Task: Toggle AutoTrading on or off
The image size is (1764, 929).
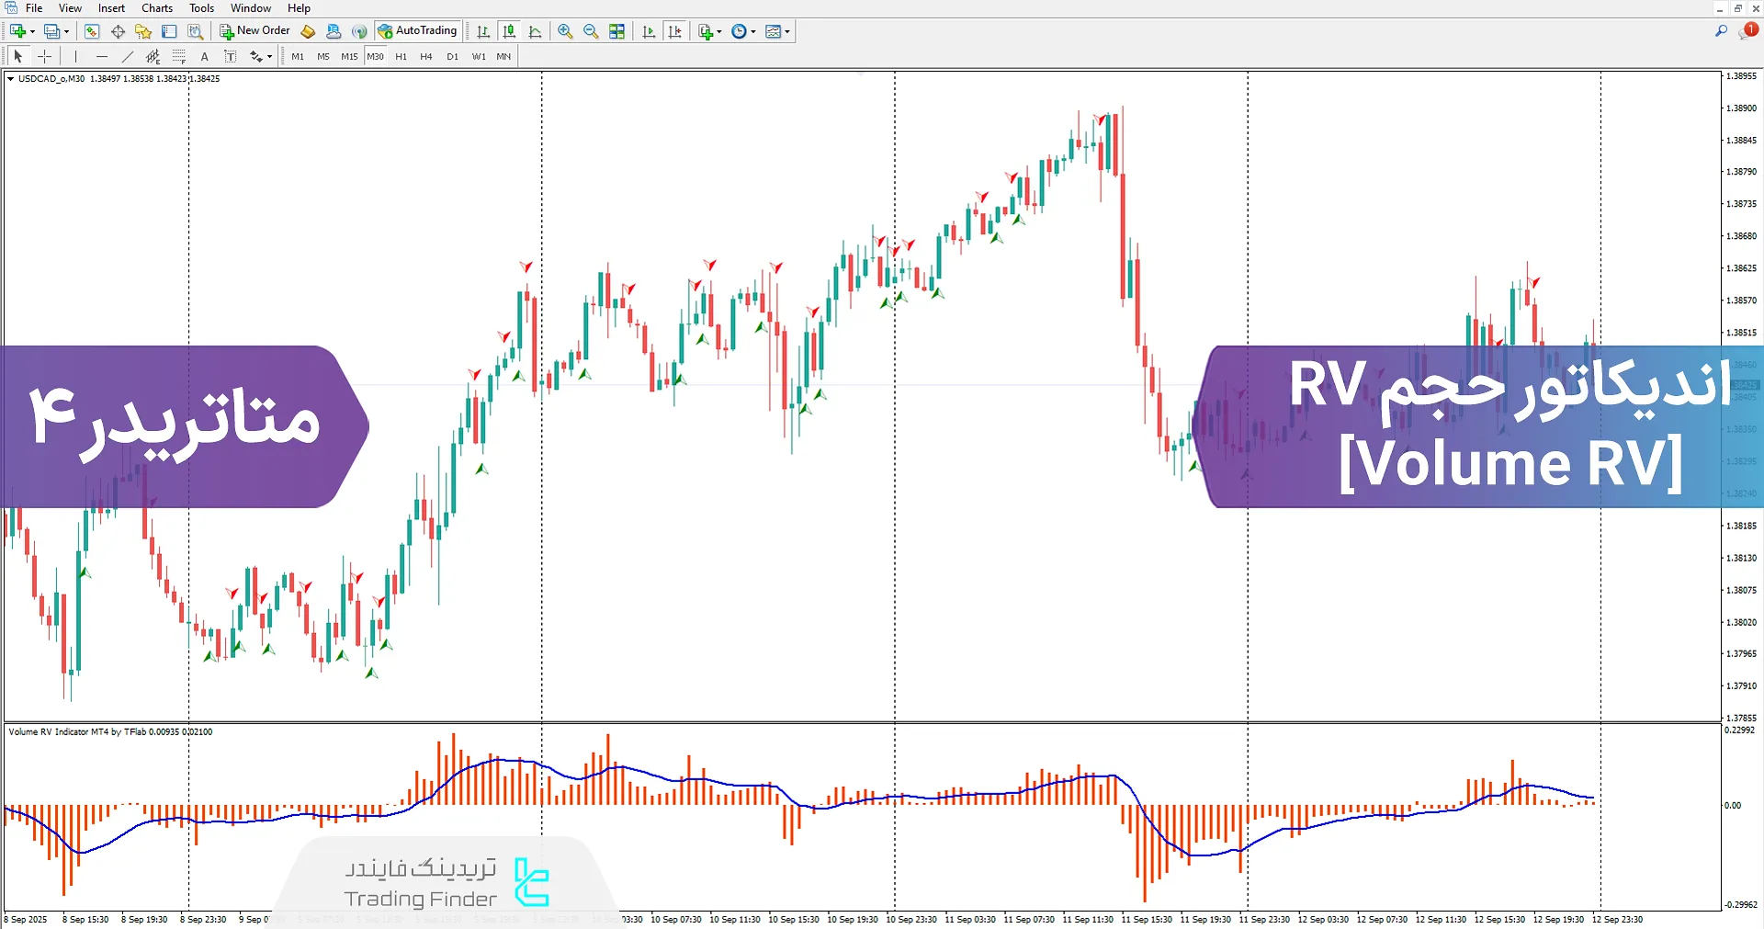Action: point(418,30)
